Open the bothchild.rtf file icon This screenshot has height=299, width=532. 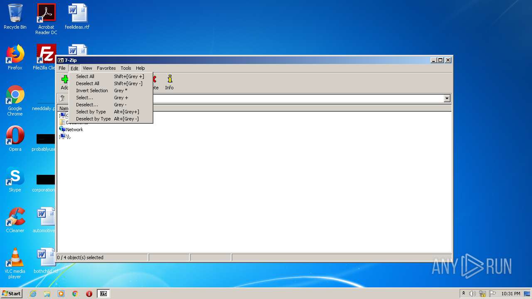click(x=46, y=261)
